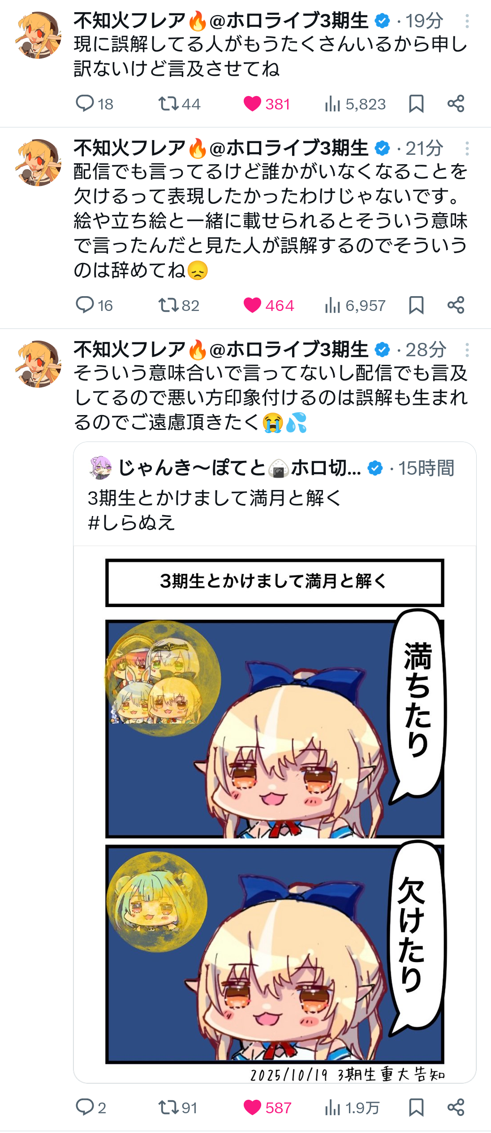Like the tweet showing 464 likes

point(268,306)
